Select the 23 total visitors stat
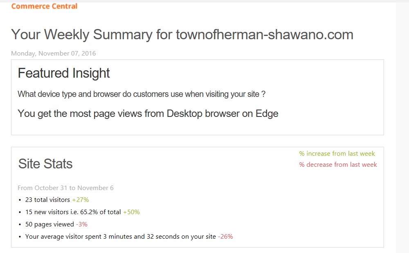 coord(47,200)
